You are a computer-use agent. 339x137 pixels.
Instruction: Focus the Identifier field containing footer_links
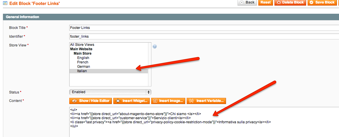point(204,36)
